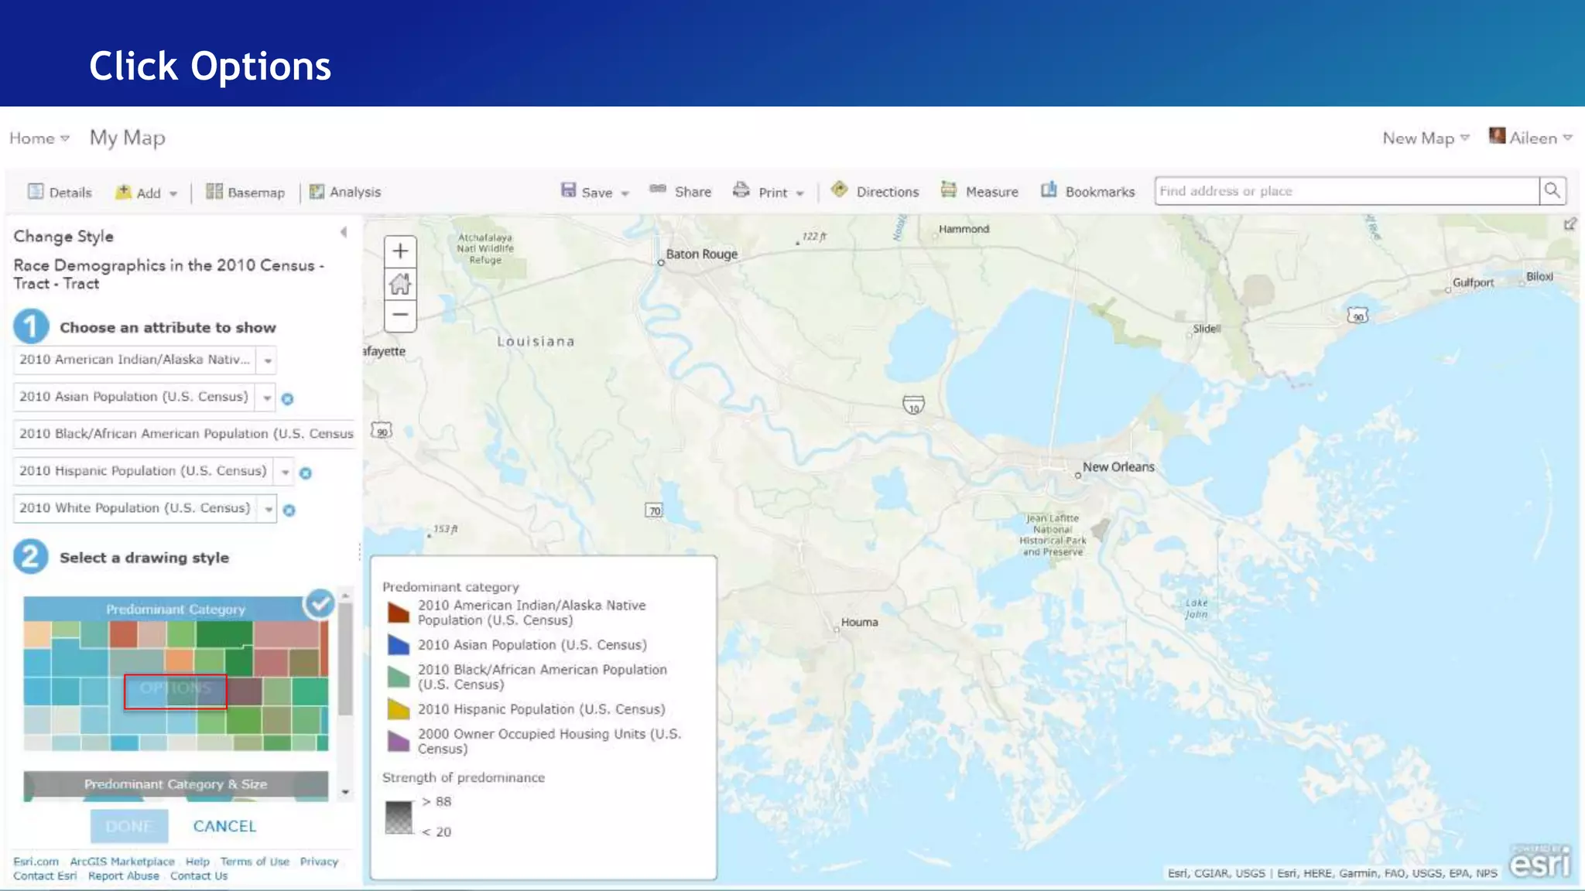The height and width of the screenshot is (891, 1585).
Task: Click OPTIONS on the Predominant Category style
Action: [176, 691]
